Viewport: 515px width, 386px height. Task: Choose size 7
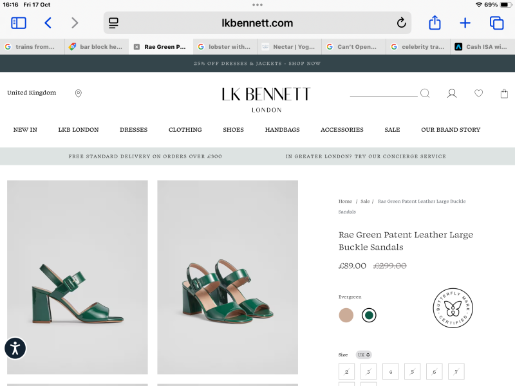pyautogui.click(x=456, y=372)
